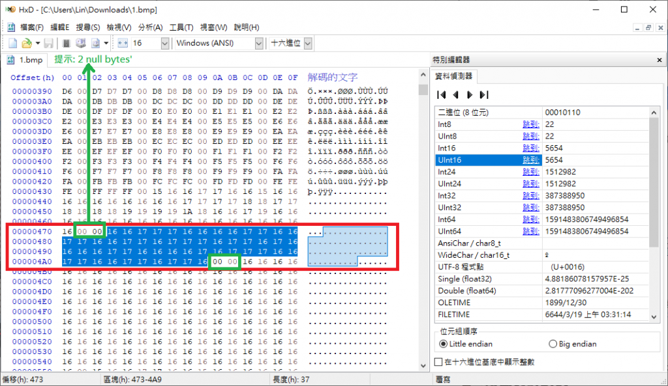This screenshot has width=668, height=386.
Task: Open the 工具(T) menu
Action: [x=181, y=27]
